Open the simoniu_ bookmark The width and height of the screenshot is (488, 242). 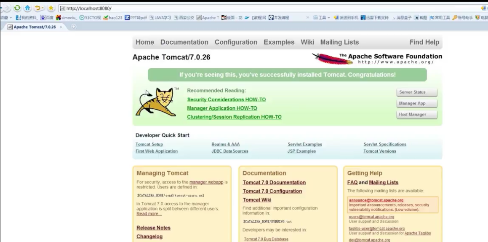[66, 18]
